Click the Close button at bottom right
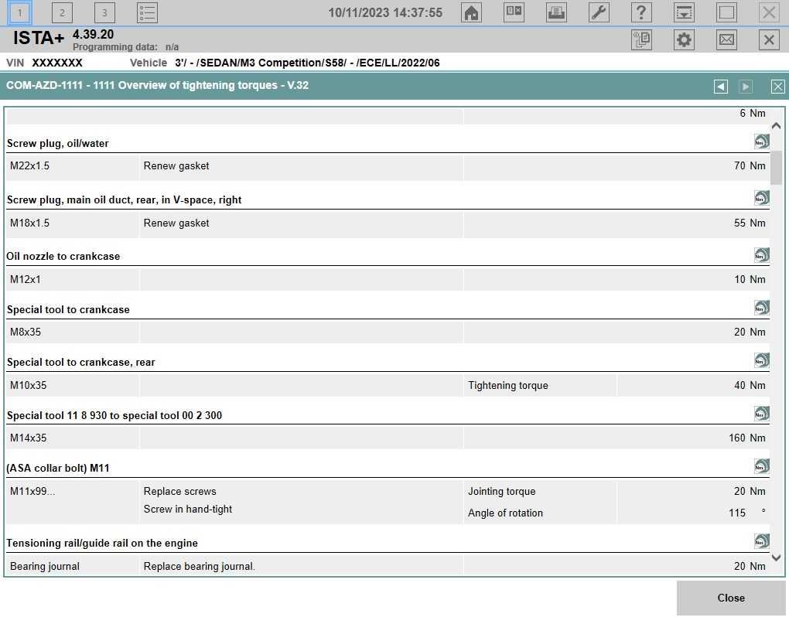 tap(731, 598)
